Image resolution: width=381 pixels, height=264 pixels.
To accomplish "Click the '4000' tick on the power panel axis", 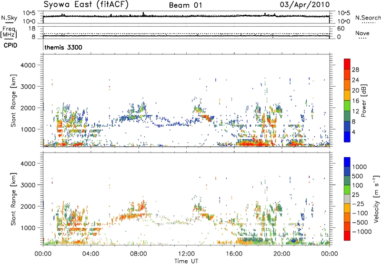I will (28, 65).
